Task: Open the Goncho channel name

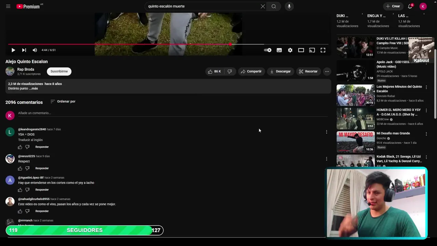Action: (x=381, y=138)
